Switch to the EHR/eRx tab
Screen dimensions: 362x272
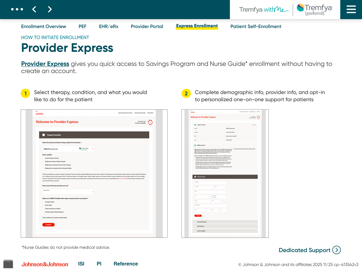(x=109, y=27)
